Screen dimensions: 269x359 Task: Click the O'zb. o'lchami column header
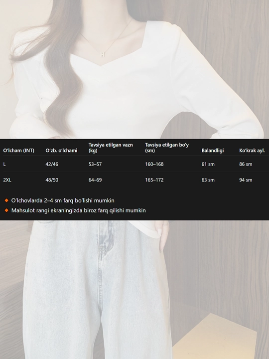[x=61, y=151]
